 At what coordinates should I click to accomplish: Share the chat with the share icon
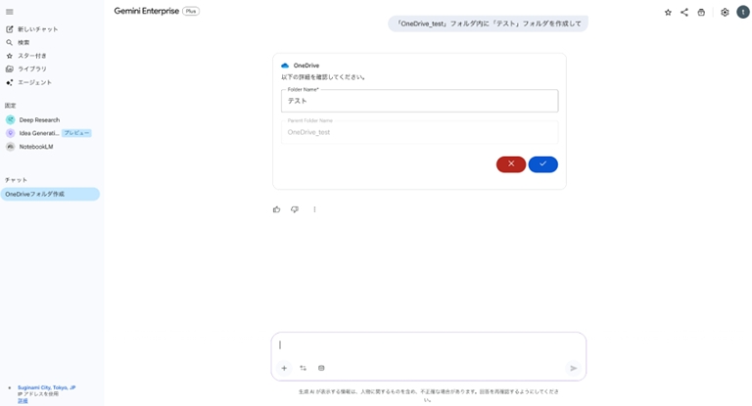click(684, 13)
